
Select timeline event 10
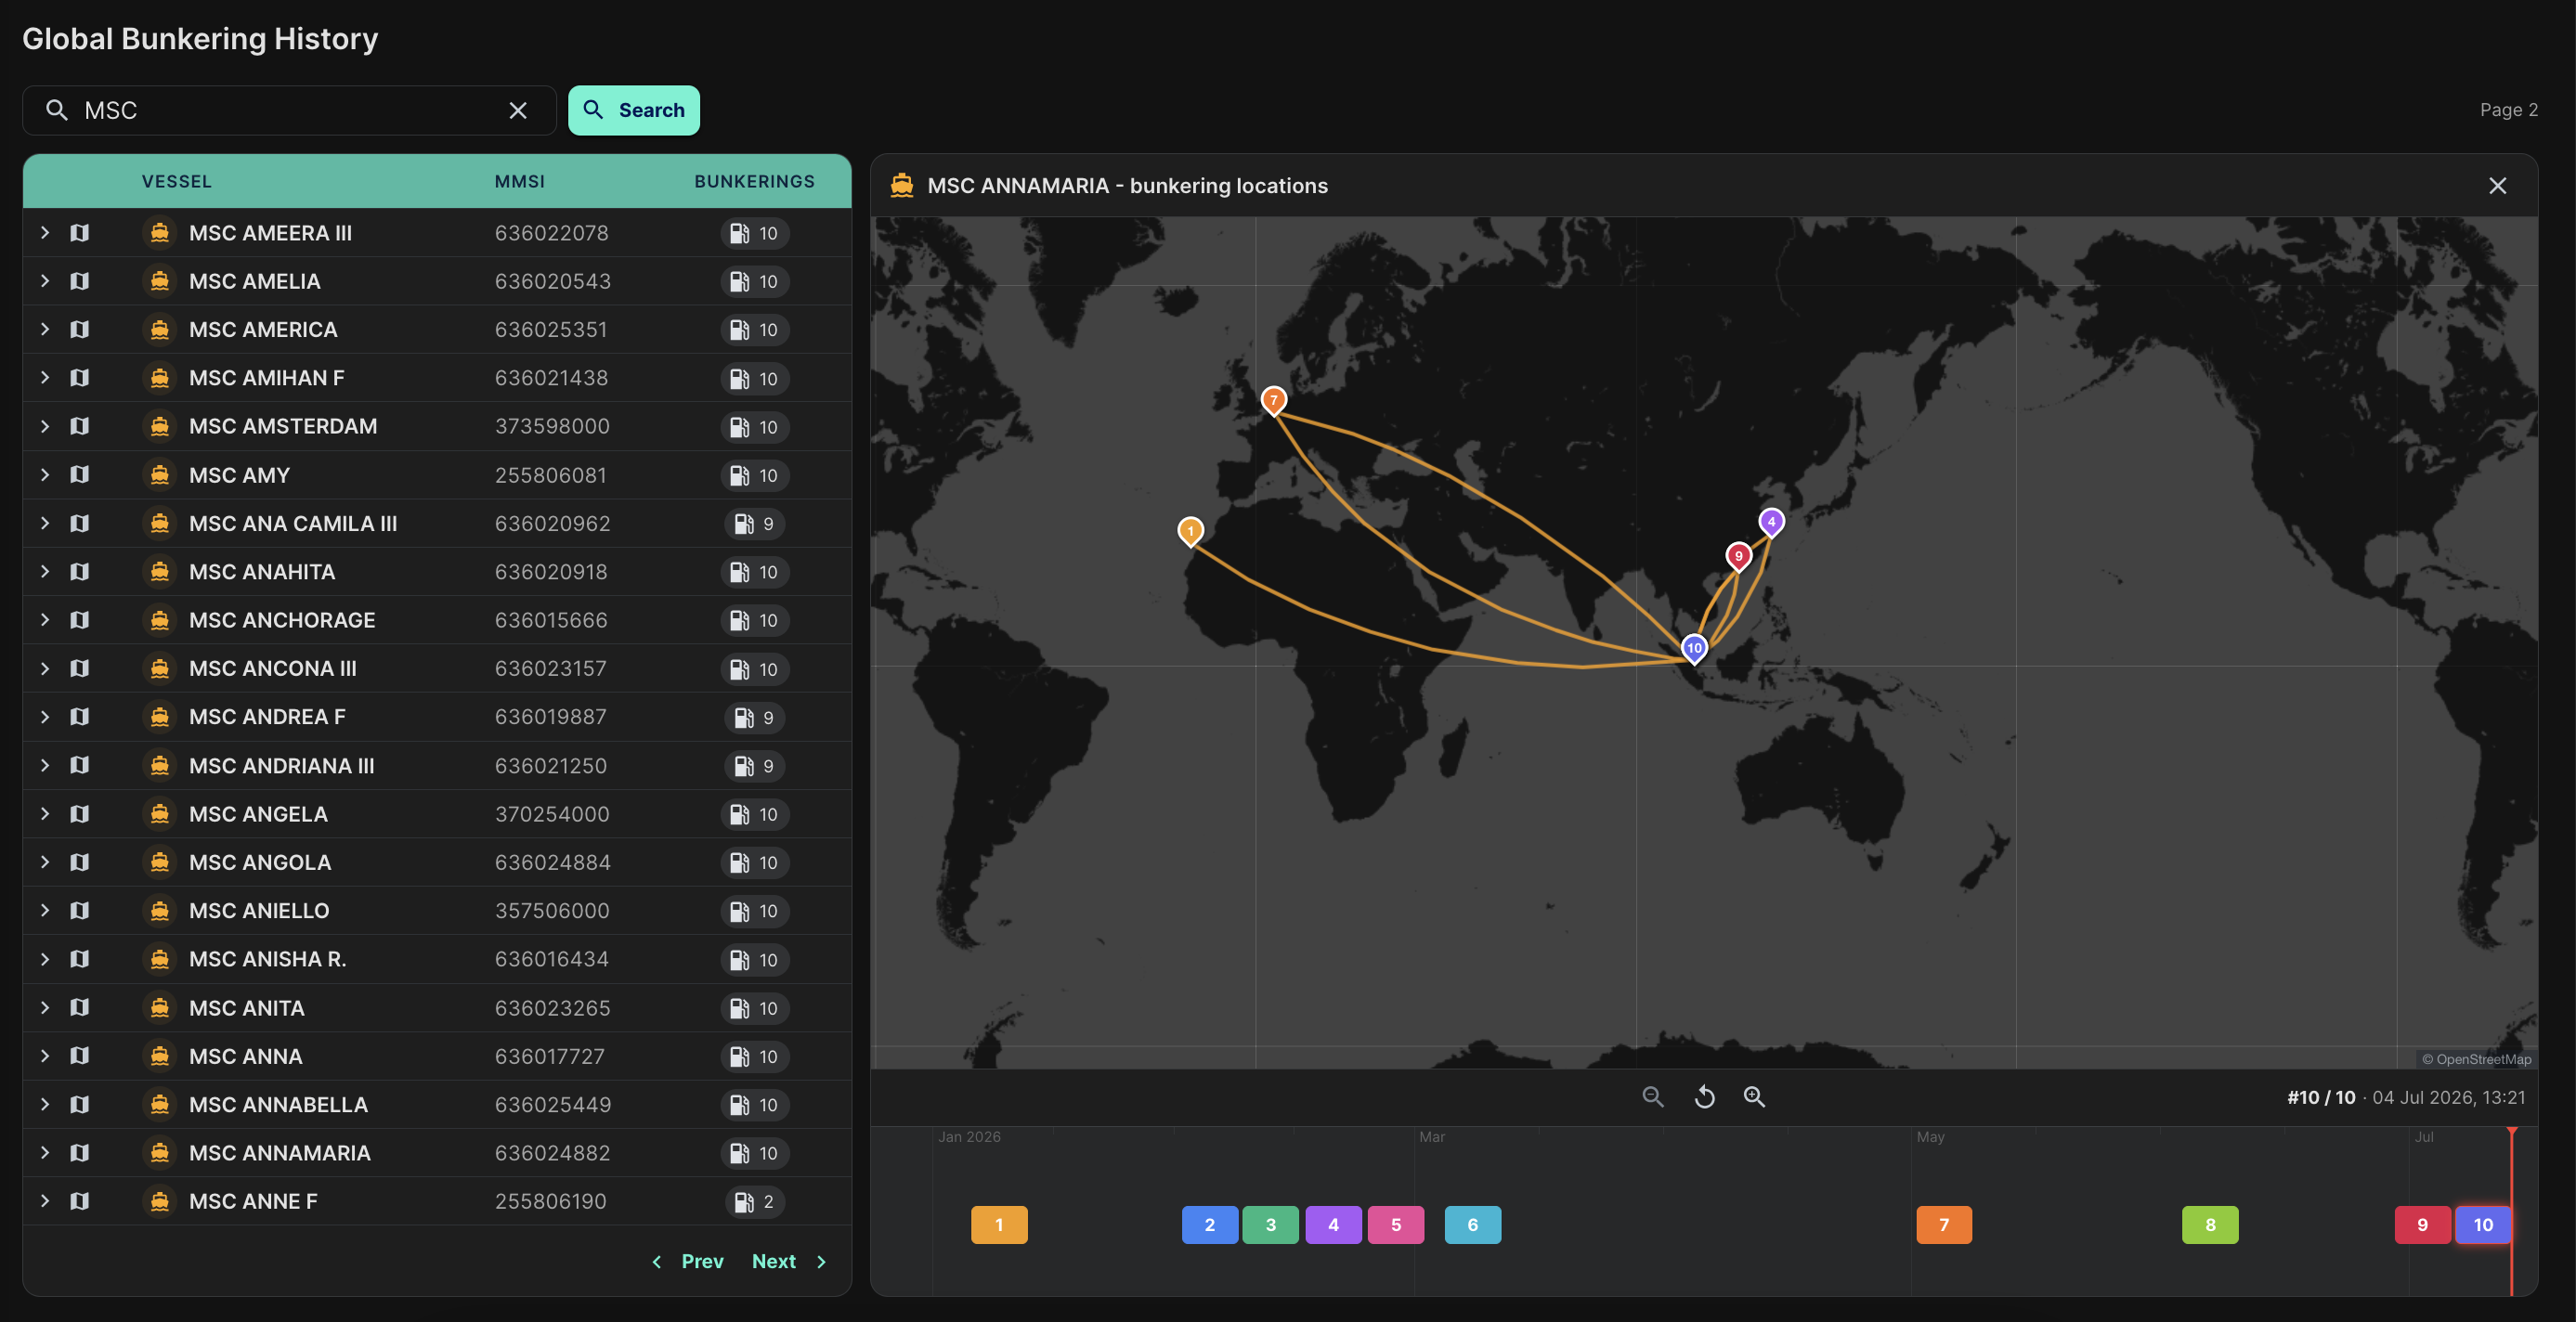click(x=2483, y=1225)
